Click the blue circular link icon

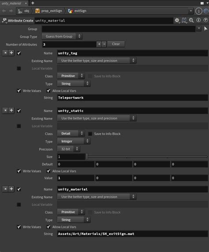pyautogui.click(x=206, y=11)
